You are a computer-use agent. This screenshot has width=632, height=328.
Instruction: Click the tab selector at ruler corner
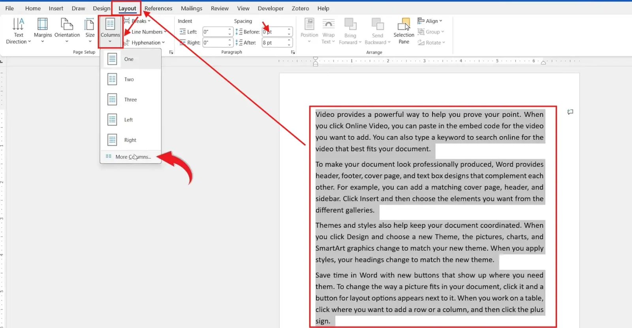click(2, 61)
